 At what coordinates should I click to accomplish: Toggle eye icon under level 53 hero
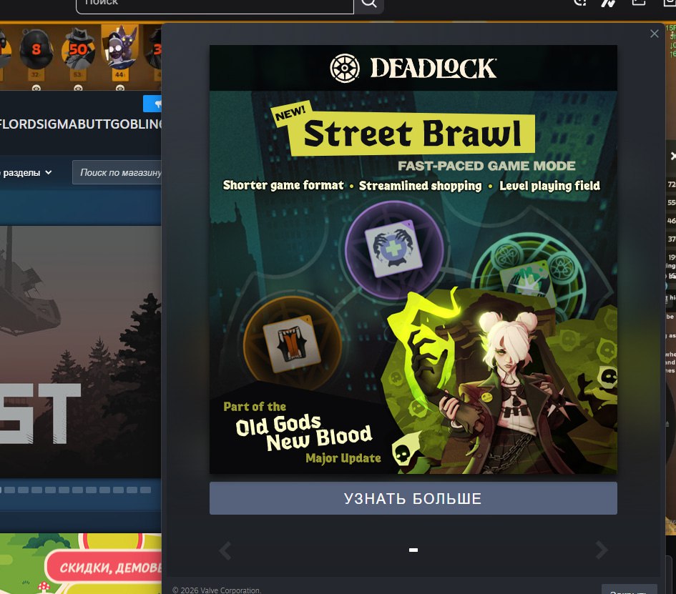coord(78,89)
